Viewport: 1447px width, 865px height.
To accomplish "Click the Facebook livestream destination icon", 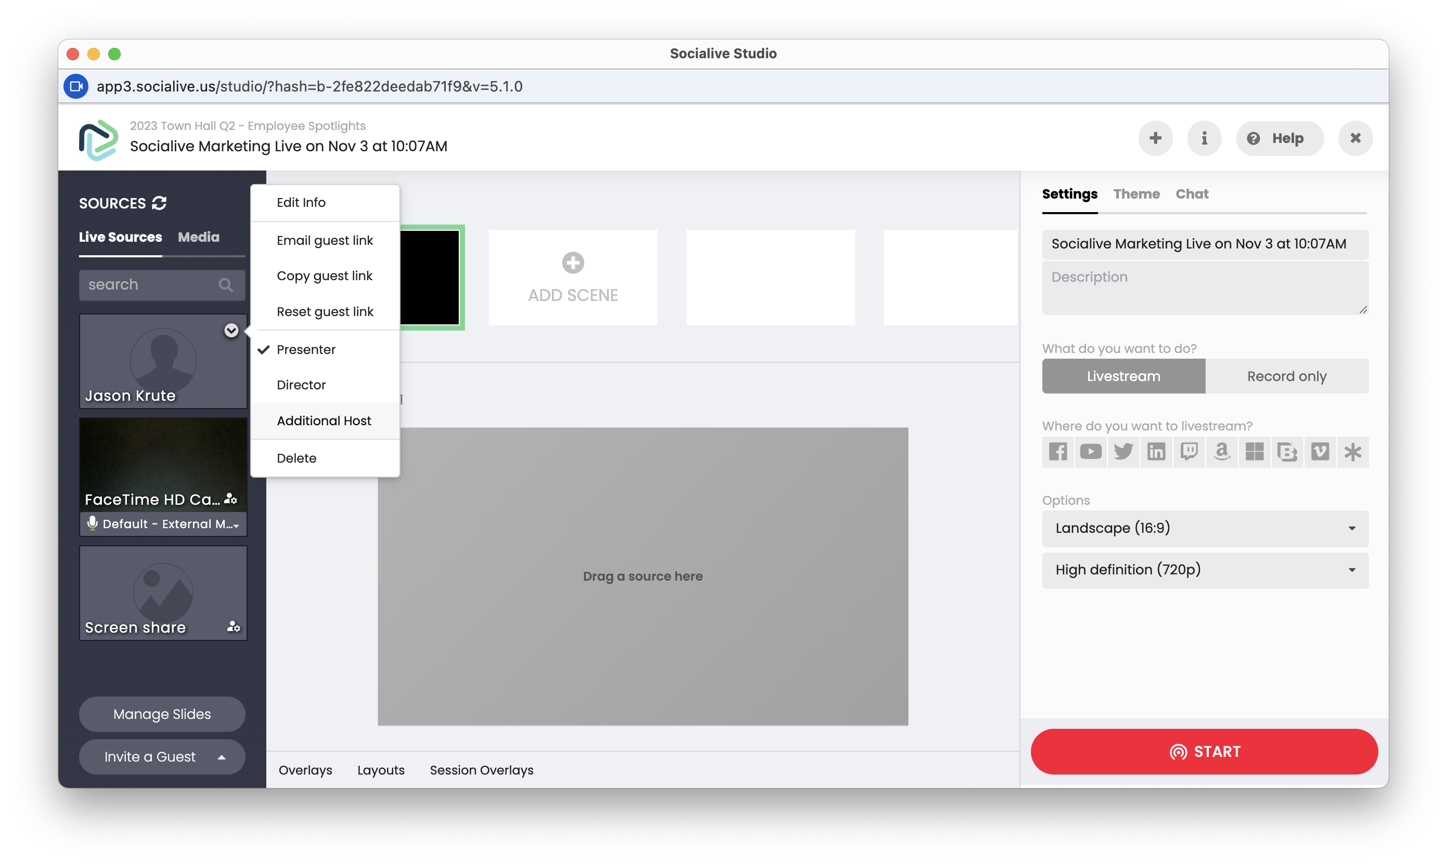I will (x=1057, y=452).
